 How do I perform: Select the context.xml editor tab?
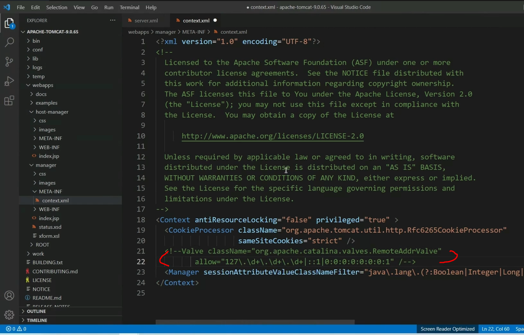pyautogui.click(x=196, y=20)
